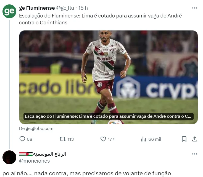Open more options on monciones reply

pos(195,154)
